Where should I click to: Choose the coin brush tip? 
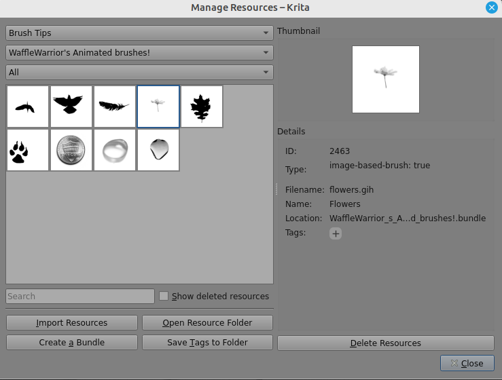click(71, 150)
